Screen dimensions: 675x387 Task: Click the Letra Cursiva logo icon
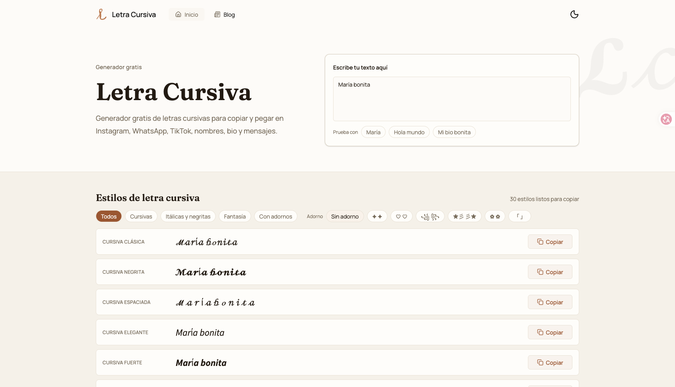pos(101,14)
